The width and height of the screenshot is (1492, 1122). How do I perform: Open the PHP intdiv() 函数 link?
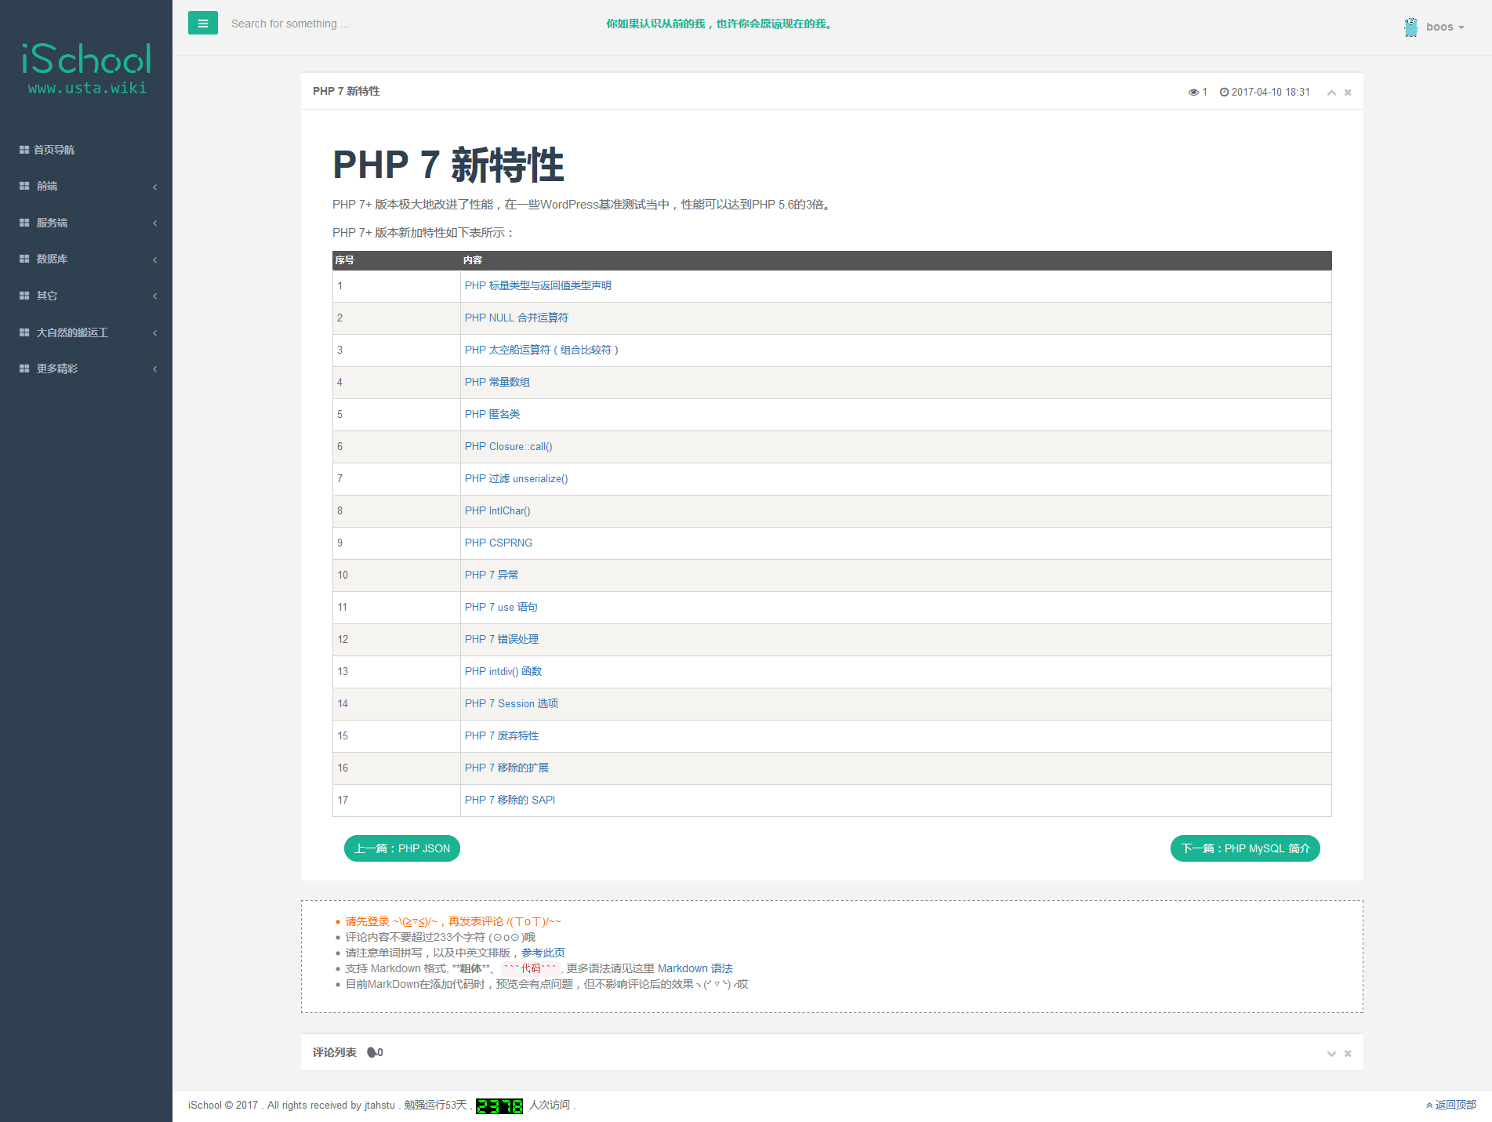point(503,671)
